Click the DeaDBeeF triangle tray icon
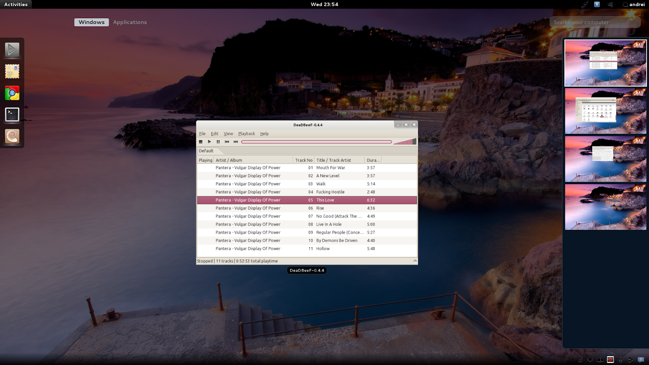649x365 pixels. click(631, 360)
